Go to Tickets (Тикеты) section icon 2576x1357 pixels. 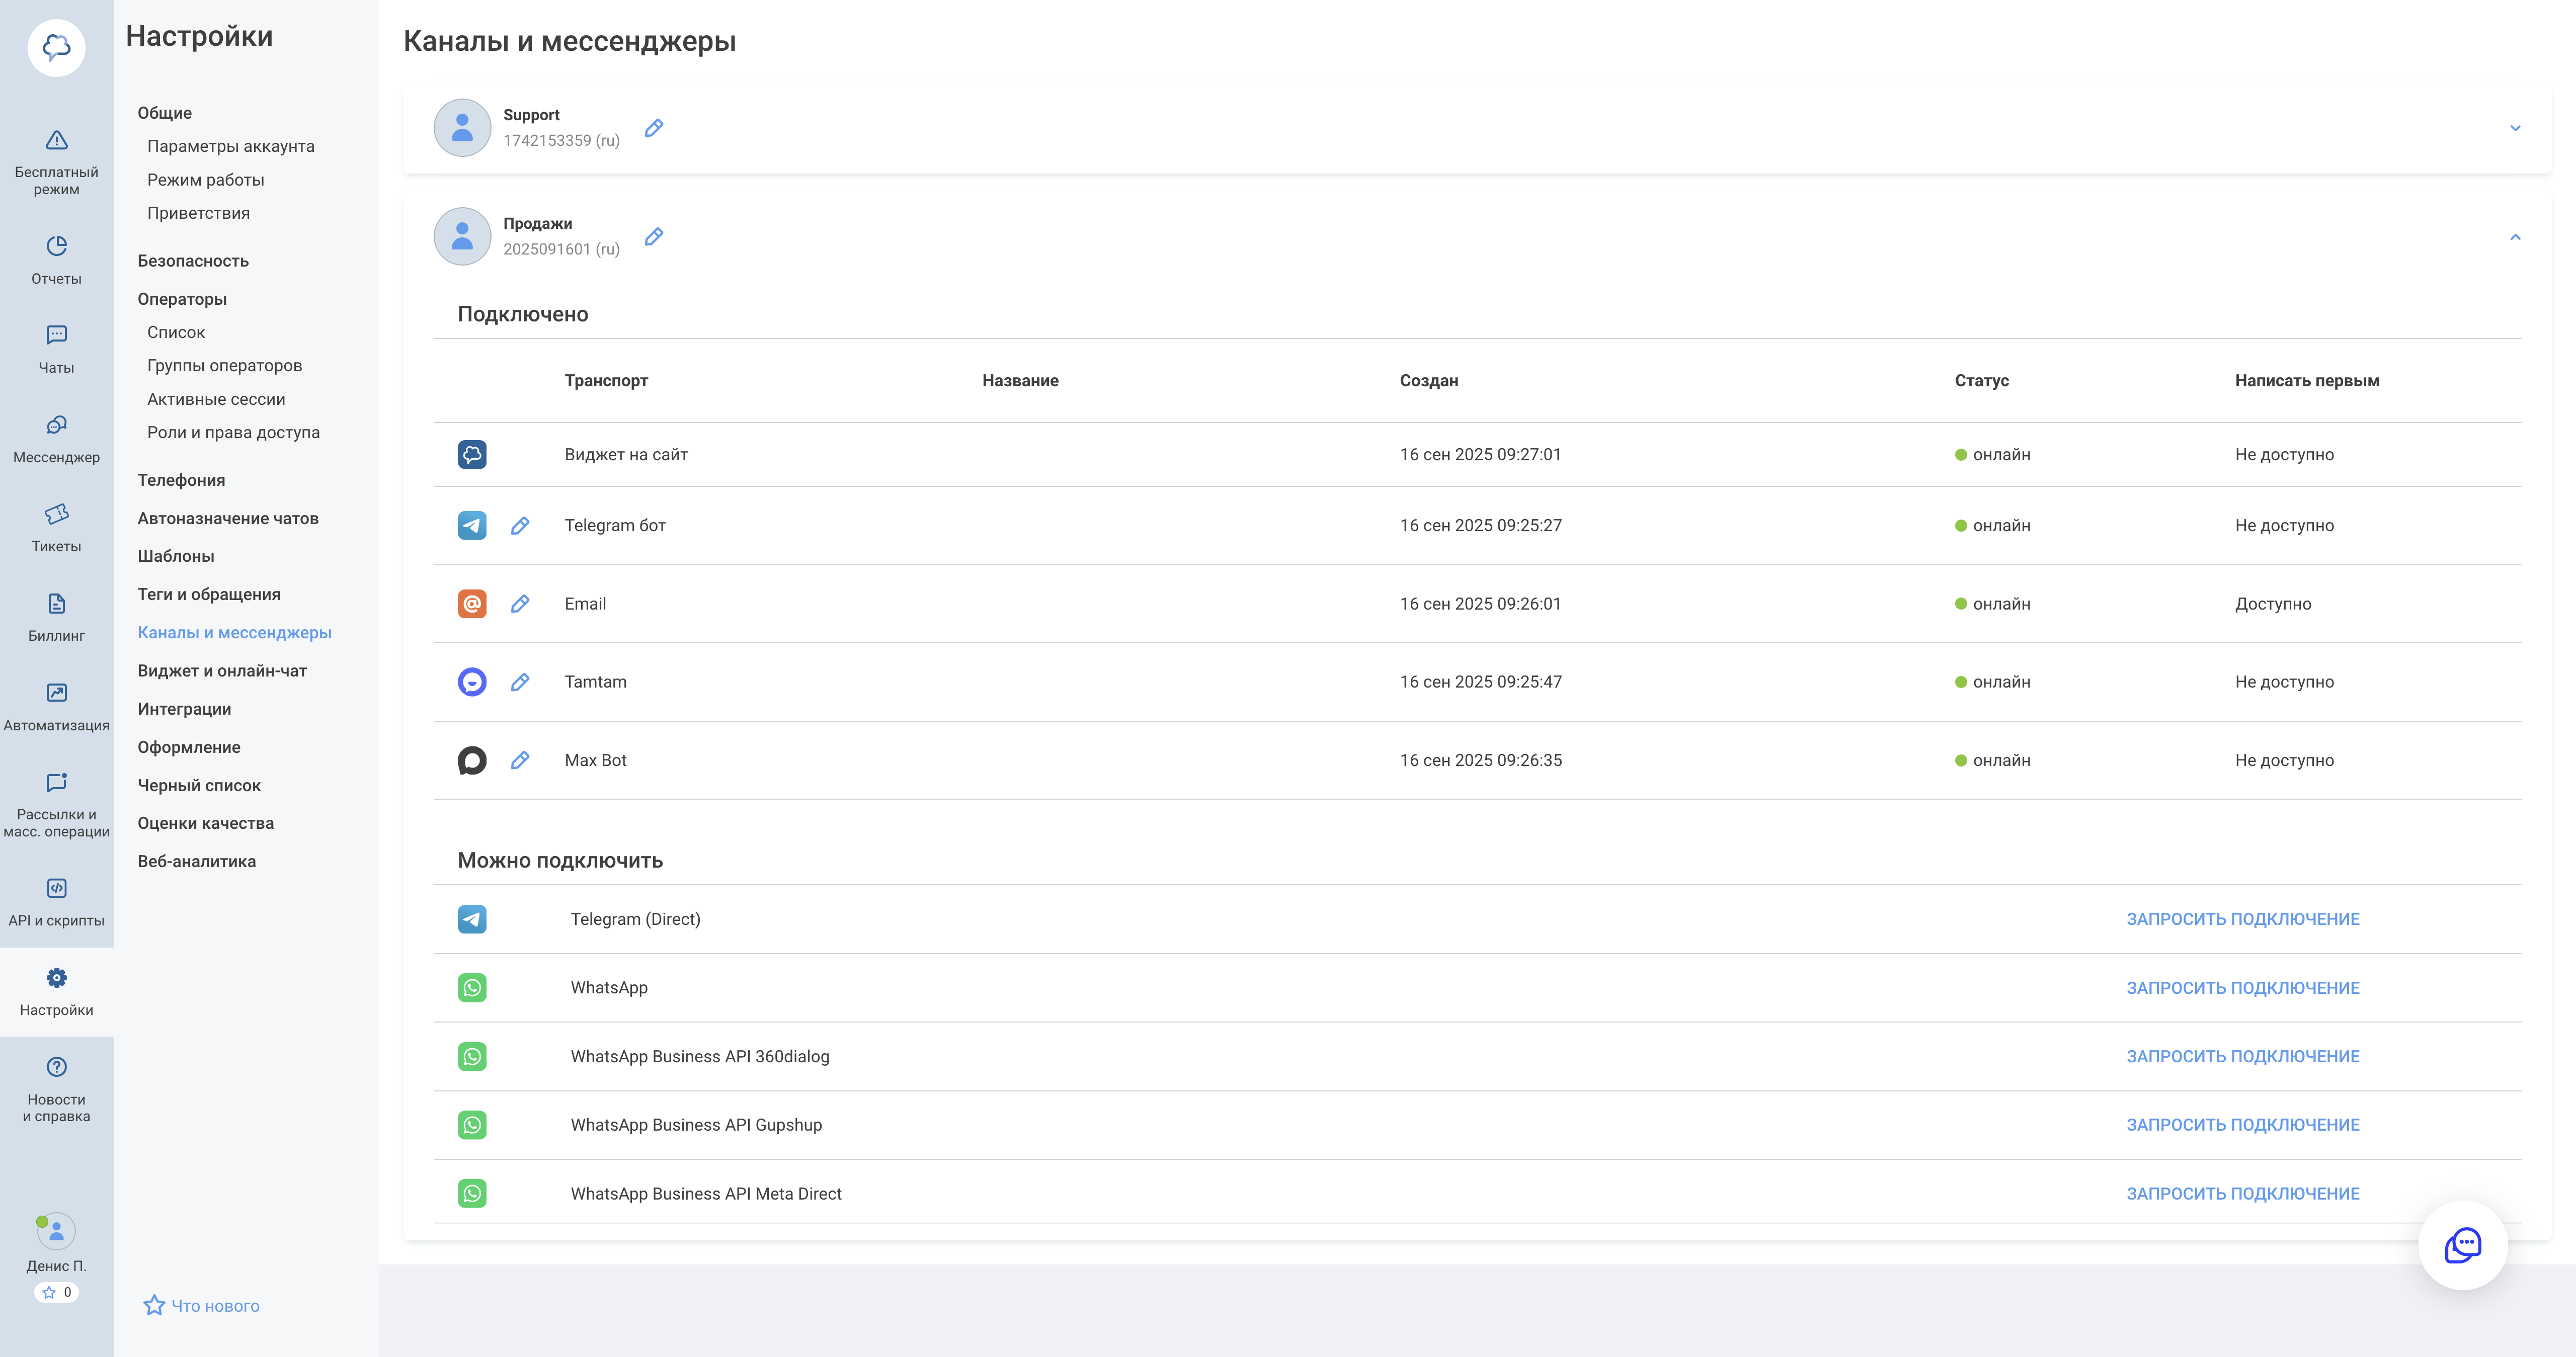pos(56,514)
